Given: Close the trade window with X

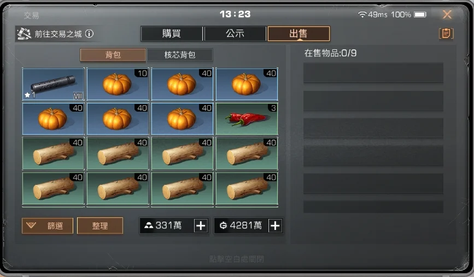Looking at the screenshot, I should (447, 14).
